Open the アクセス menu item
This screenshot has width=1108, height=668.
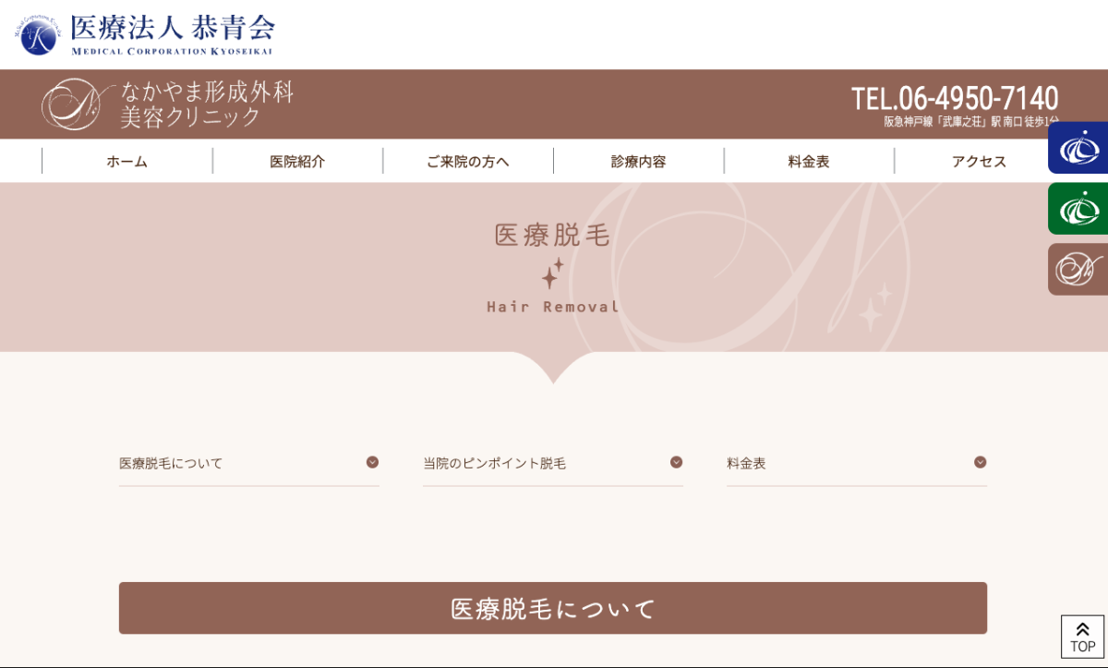click(x=979, y=162)
